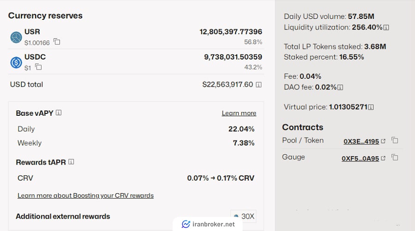Open the Learn more link for Base vAPY
415x231 pixels.
click(239, 113)
